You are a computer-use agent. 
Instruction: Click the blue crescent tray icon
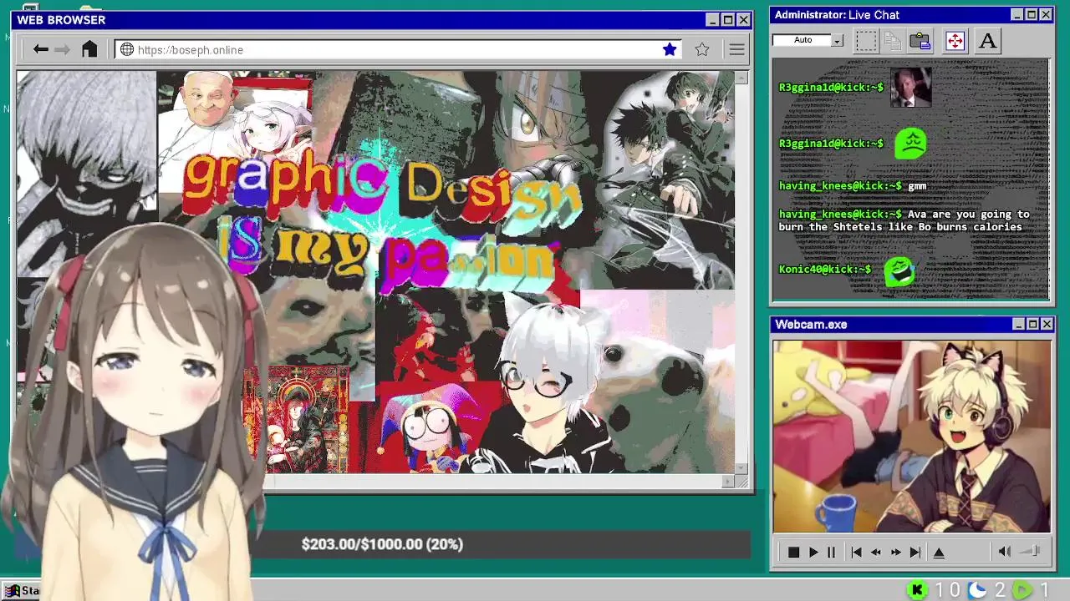coord(977,591)
